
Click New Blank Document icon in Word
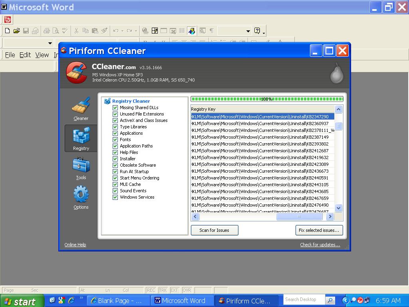point(7,31)
